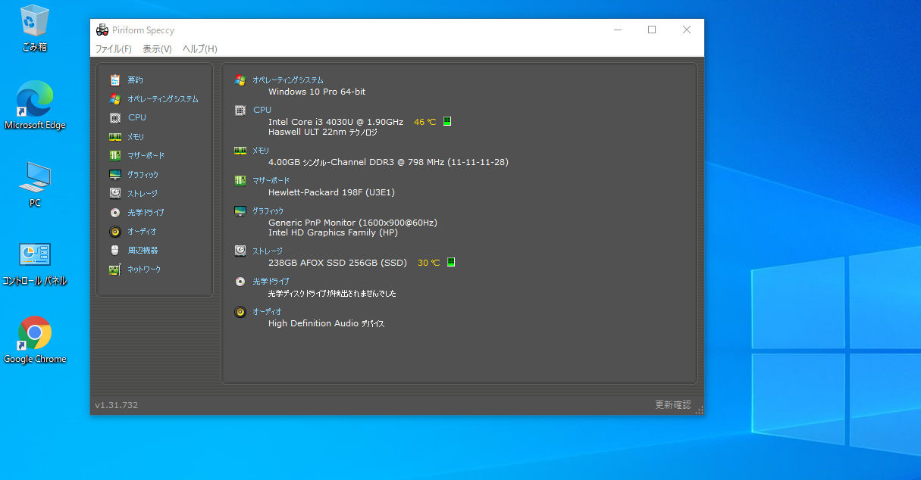Open the ヘルプ(H) menu
The width and height of the screenshot is (921, 480).
(x=200, y=48)
